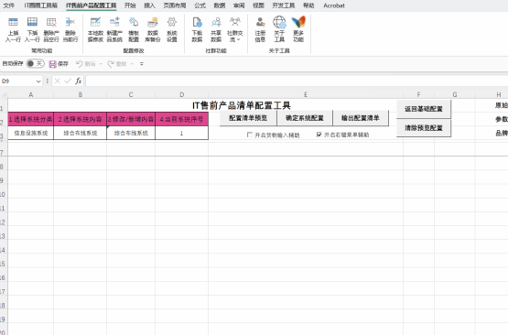Select the 2.选择系统内容 header cell

pyautogui.click(x=80, y=119)
